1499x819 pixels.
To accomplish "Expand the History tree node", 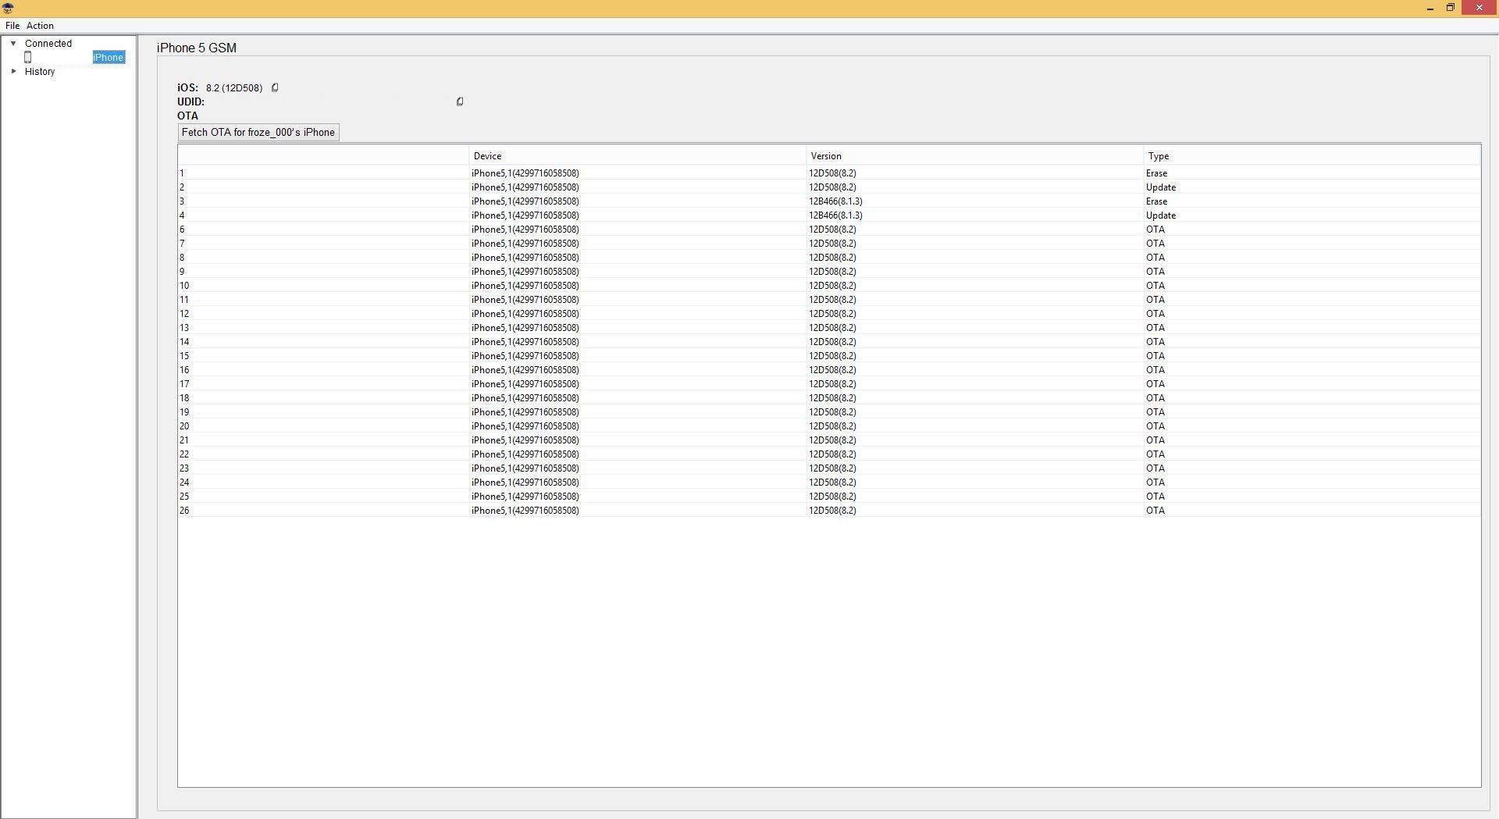I will (x=13, y=72).
